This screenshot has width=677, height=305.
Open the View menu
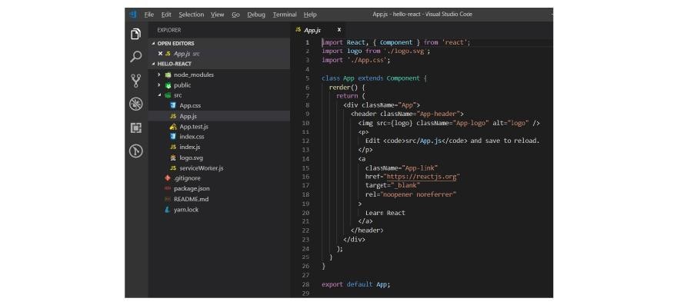click(x=218, y=15)
